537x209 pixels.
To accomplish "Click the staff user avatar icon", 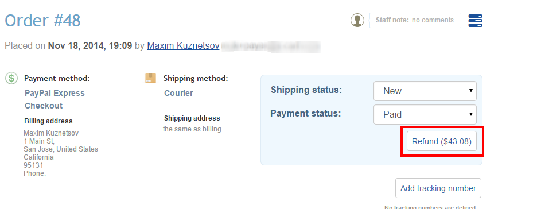I will click(x=357, y=20).
